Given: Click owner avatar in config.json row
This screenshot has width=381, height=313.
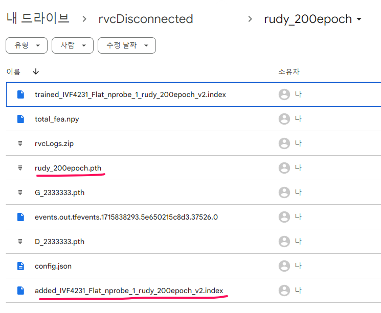Looking at the screenshot, I should point(284,266).
